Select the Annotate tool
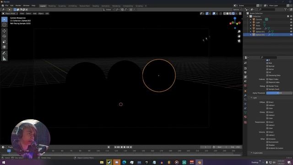The width and height of the screenshot is (293, 165). (x=4, y=53)
